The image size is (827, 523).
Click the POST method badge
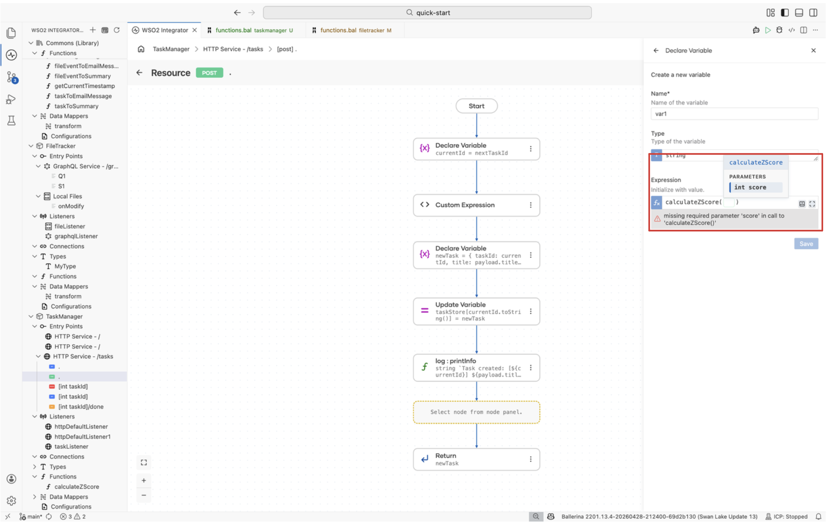coord(209,73)
